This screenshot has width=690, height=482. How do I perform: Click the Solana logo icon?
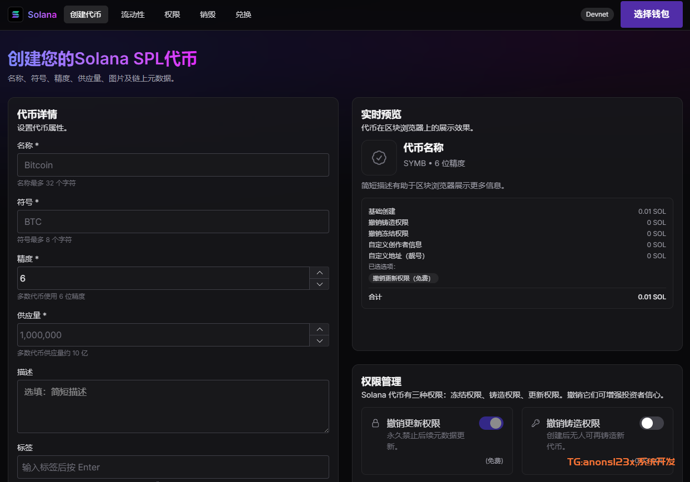pyautogui.click(x=16, y=14)
